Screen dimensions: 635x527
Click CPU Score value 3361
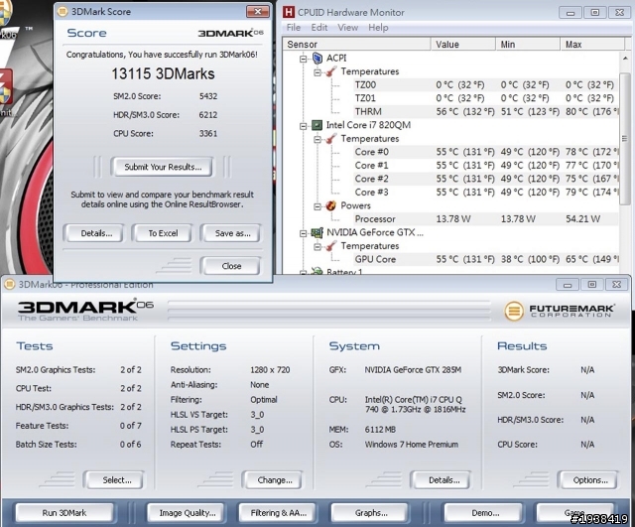tap(208, 134)
